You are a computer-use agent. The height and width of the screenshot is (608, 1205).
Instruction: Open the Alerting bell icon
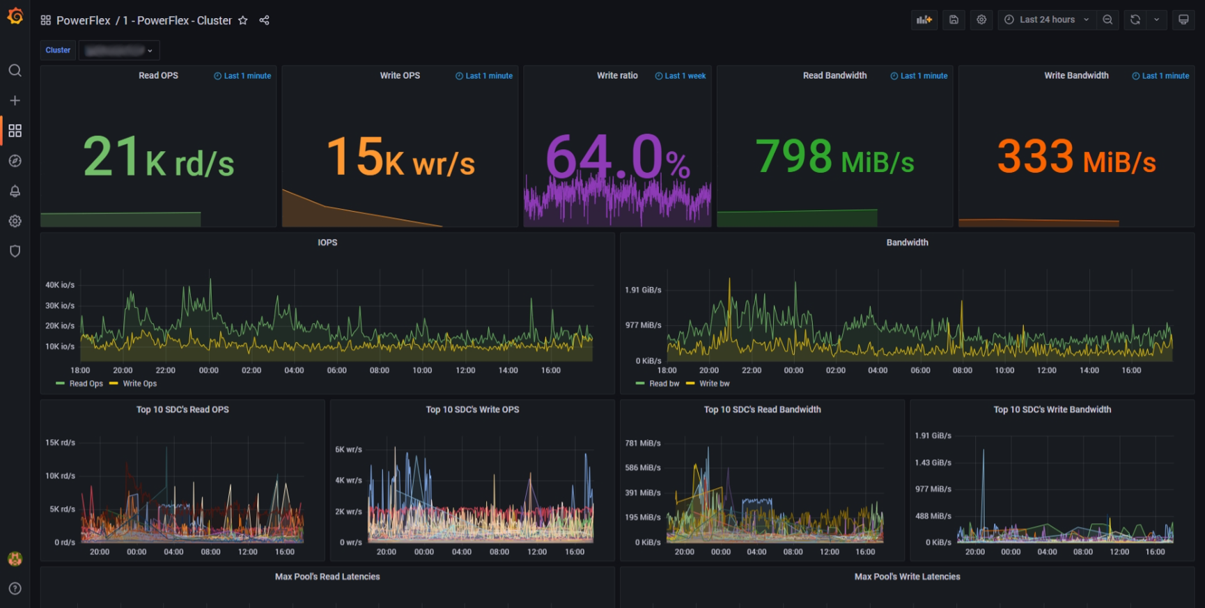tap(15, 191)
